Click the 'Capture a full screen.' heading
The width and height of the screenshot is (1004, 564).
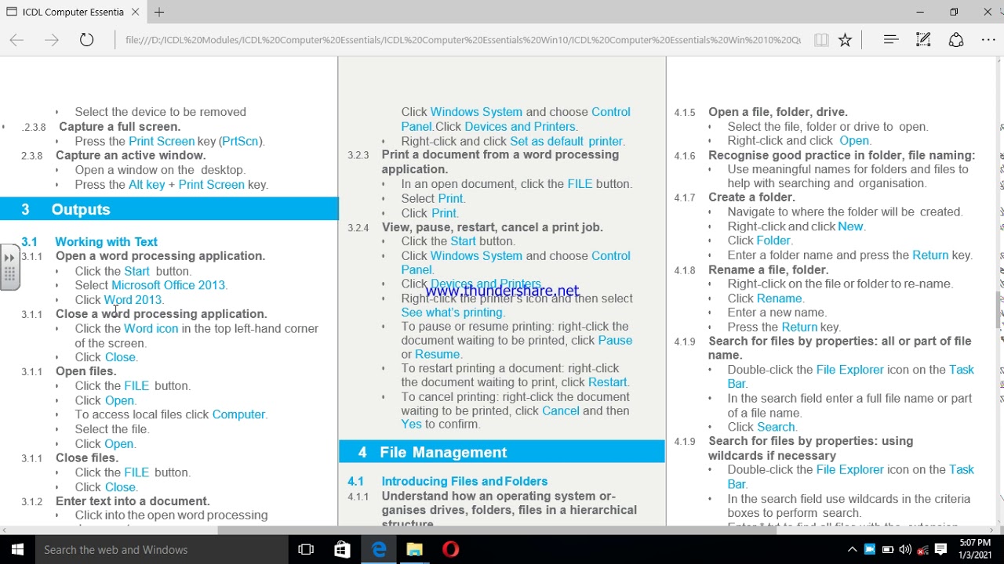(120, 126)
